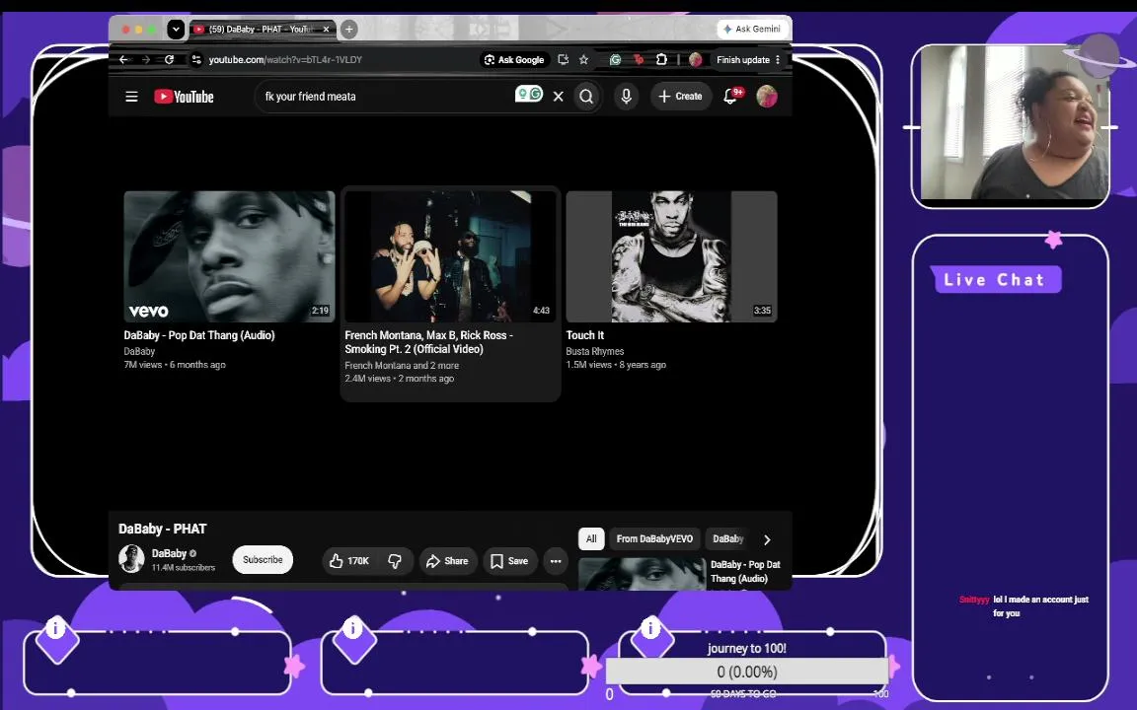1137x710 pixels.
Task: Open Chrome three-dot menu
Action: click(x=778, y=59)
